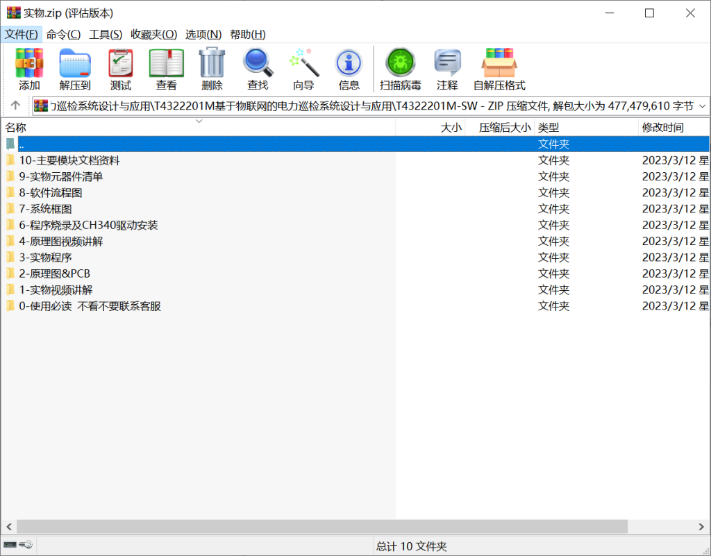This screenshot has height=556, width=711.
Task: Run 扫描病毒 (Virus Scan) on archive
Action: click(x=401, y=67)
